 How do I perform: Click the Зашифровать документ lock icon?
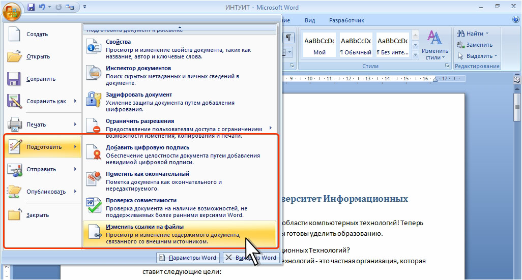[x=94, y=100]
